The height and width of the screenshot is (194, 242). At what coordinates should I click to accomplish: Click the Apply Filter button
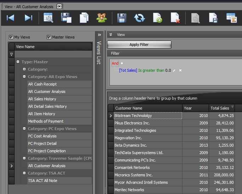139,45
